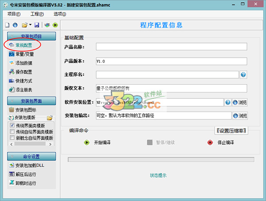Click the help icon beside 软件安装位置
This screenshot has width=266, height=201.
tap(228, 102)
